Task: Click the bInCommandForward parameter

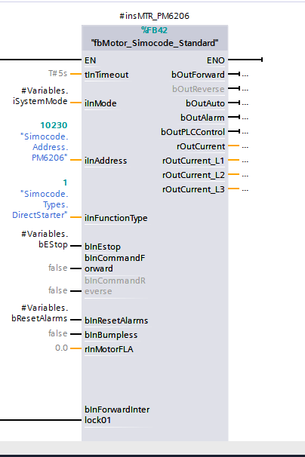Action: tap(115, 263)
